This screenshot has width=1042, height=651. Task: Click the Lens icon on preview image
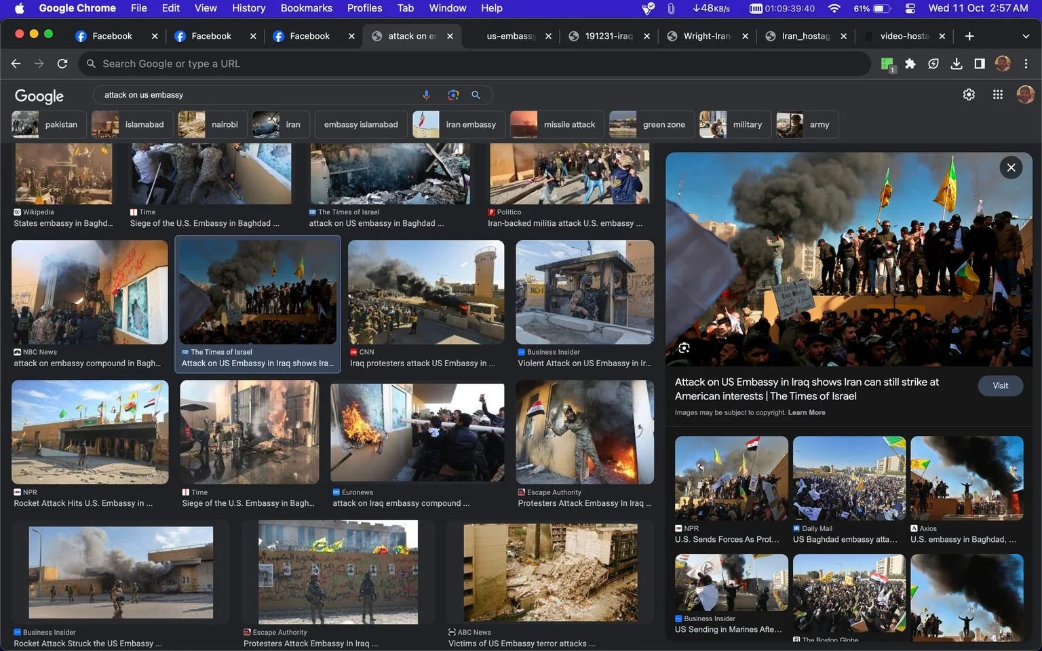pos(684,348)
